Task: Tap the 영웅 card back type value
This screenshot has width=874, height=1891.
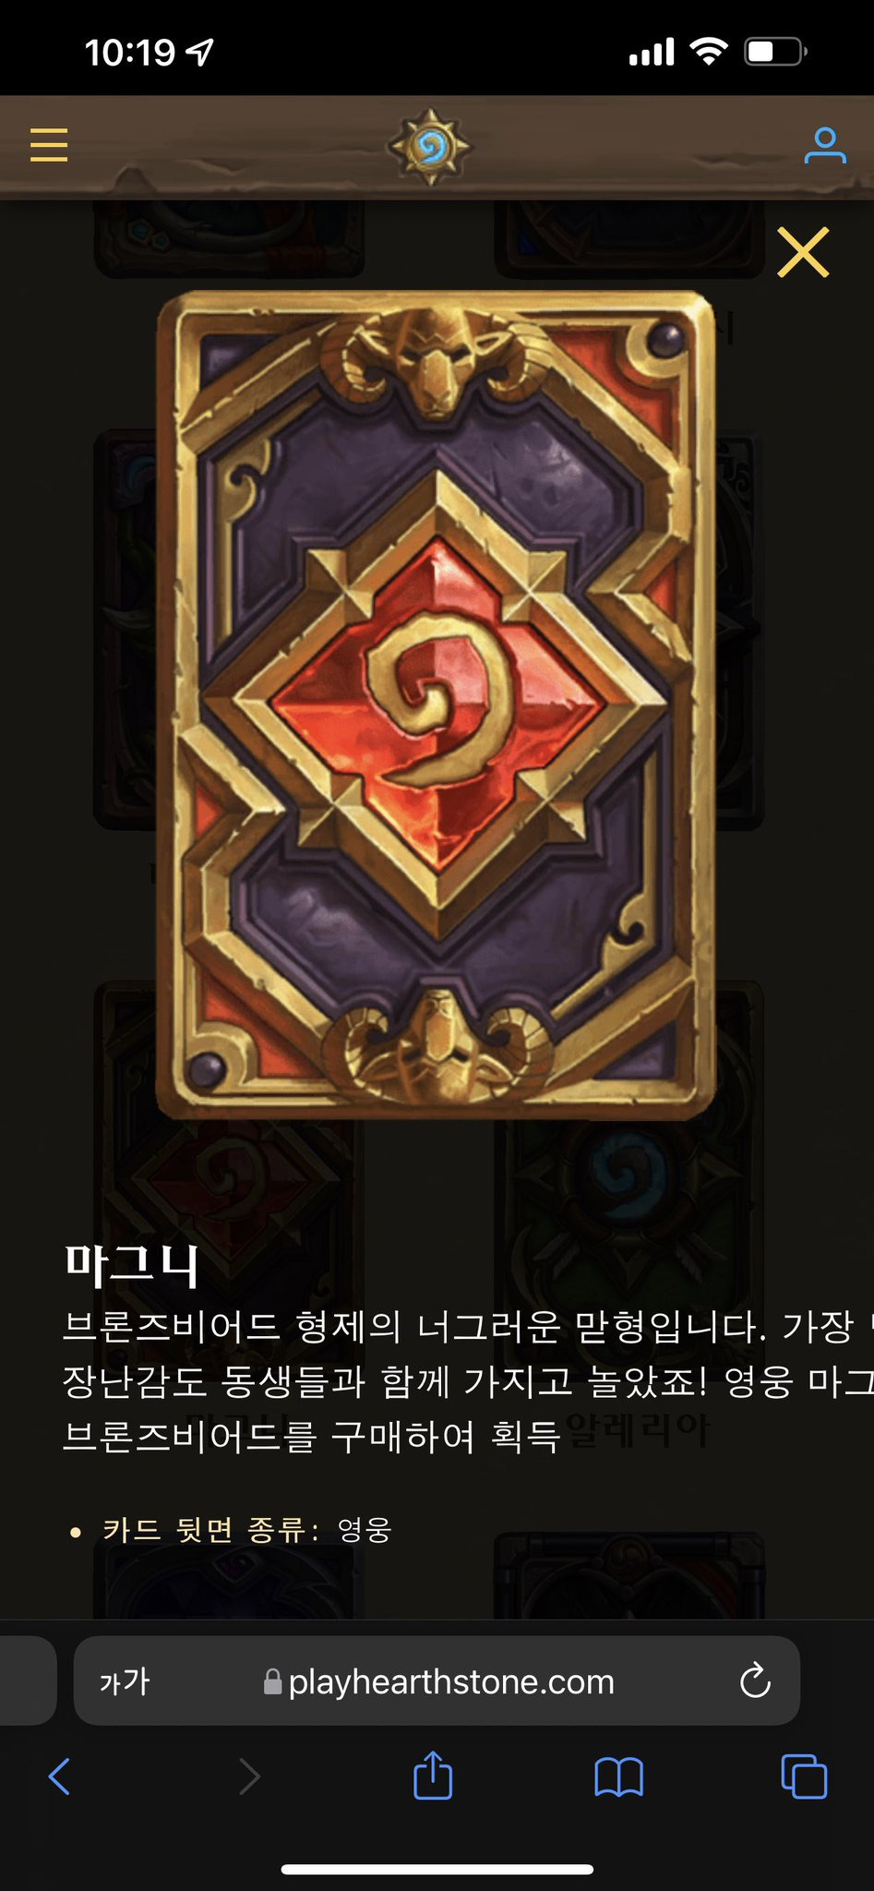Action: 365,1530
